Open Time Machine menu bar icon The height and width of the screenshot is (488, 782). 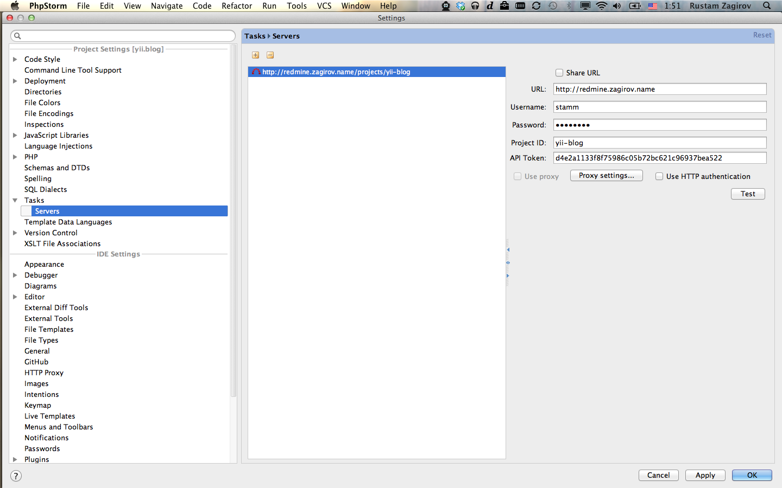553,6
